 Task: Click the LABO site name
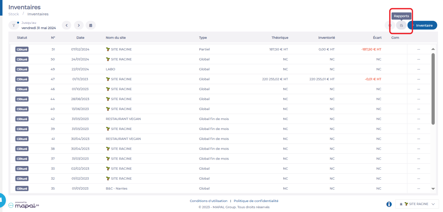click(x=110, y=69)
